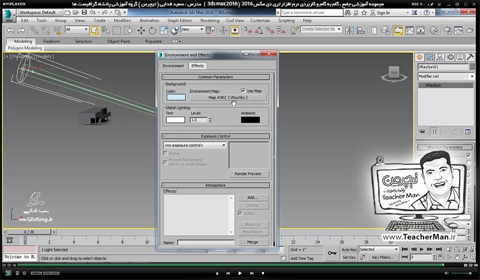Click the Redo arrow in the main toolbar
The width and height of the screenshot is (480, 280).
click(21, 31)
